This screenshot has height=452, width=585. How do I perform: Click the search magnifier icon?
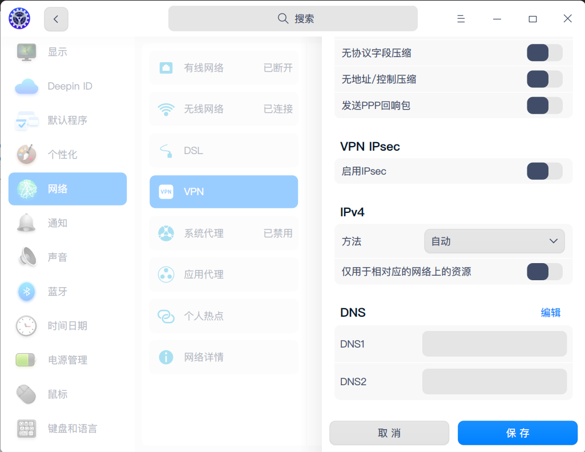283,18
